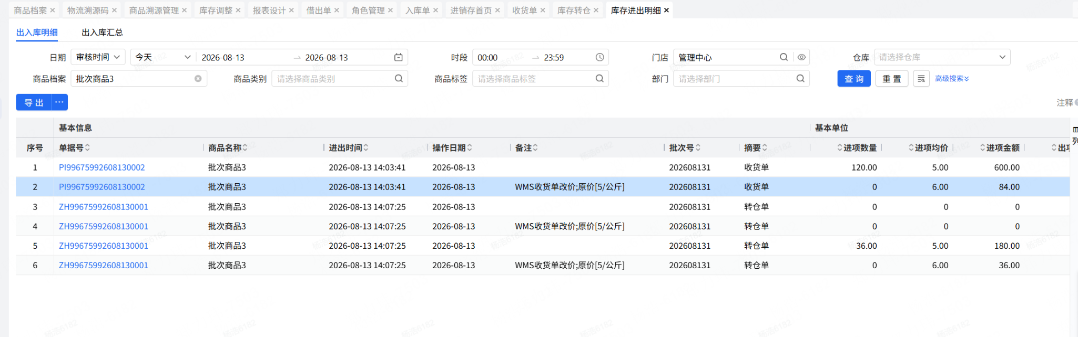Sort by 进项均价 column

click(x=911, y=148)
